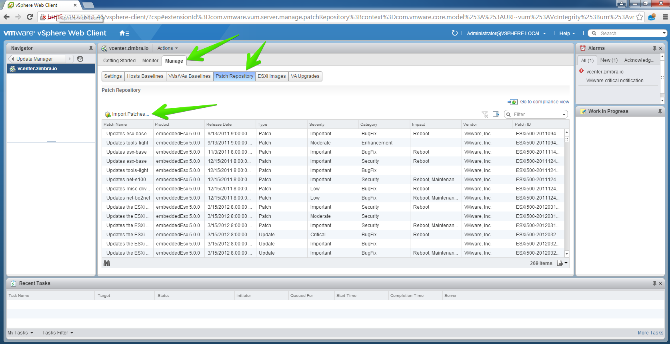The width and height of the screenshot is (670, 344).
Task: Click the patch list scroll-down arrow
Action: coord(567,254)
